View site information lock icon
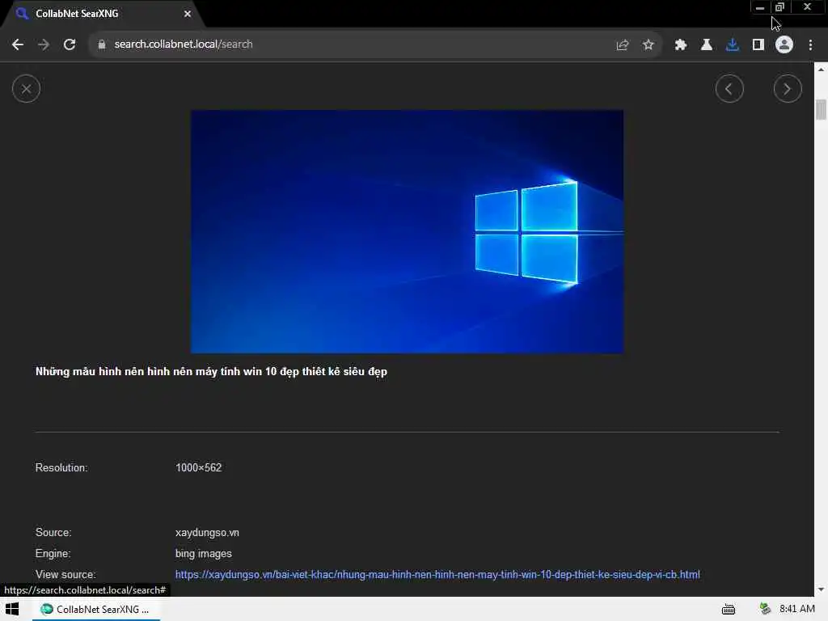 (102, 44)
